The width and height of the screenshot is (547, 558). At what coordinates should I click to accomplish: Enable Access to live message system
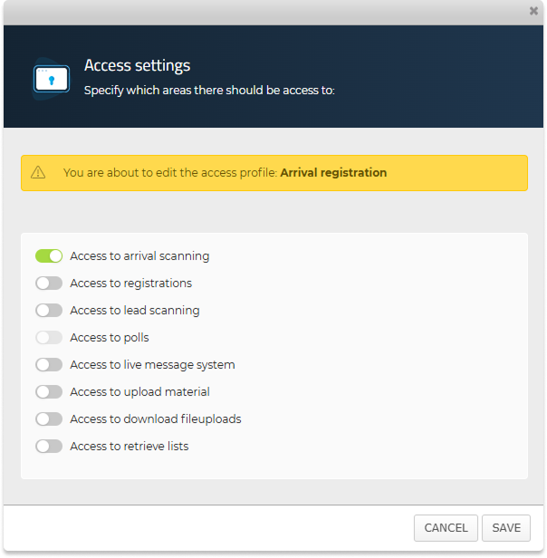pyautogui.click(x=49, y=365)
